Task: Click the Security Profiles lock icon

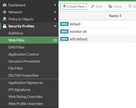Action: (x=5, y=26)
